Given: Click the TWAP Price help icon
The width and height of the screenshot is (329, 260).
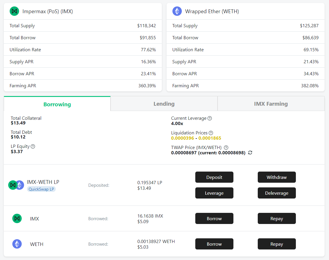Looking at the screenshot, I should point(226,148).
